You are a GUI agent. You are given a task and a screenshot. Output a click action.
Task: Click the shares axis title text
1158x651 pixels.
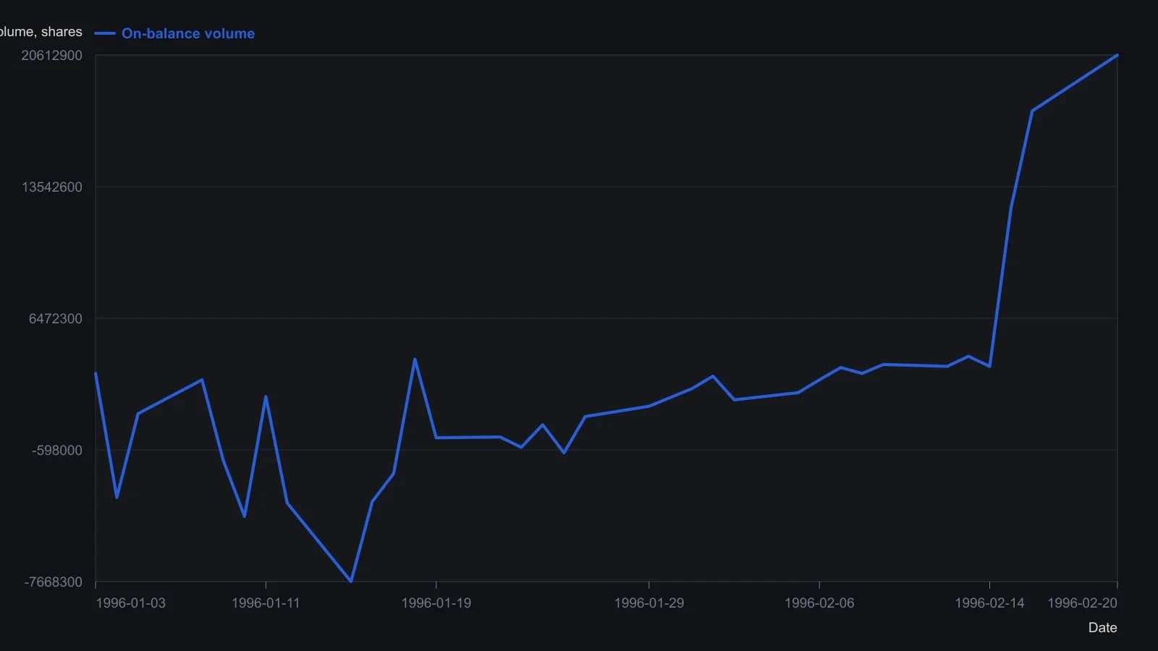(41, 32)
